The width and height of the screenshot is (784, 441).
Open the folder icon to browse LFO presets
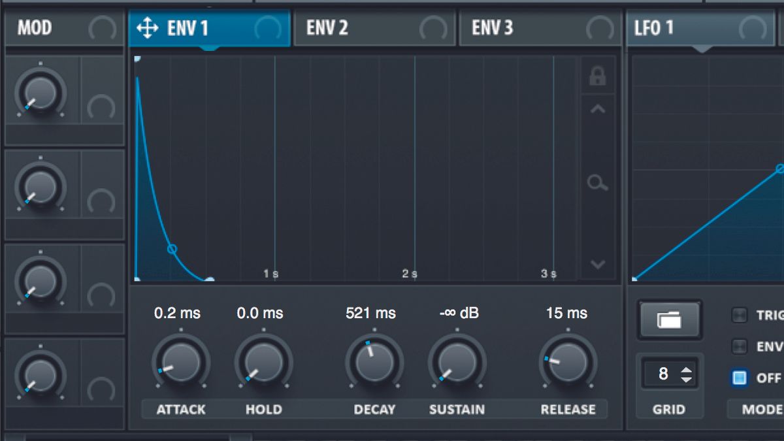(670, 320)
